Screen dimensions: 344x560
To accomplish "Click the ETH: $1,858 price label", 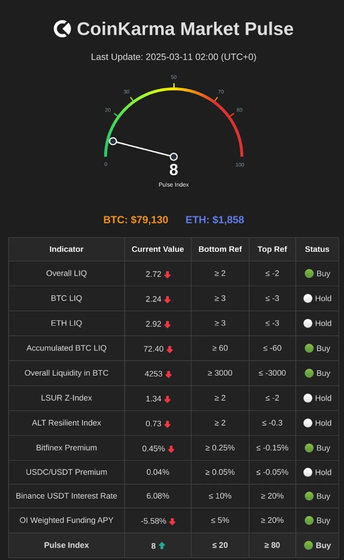I will 215,220.
